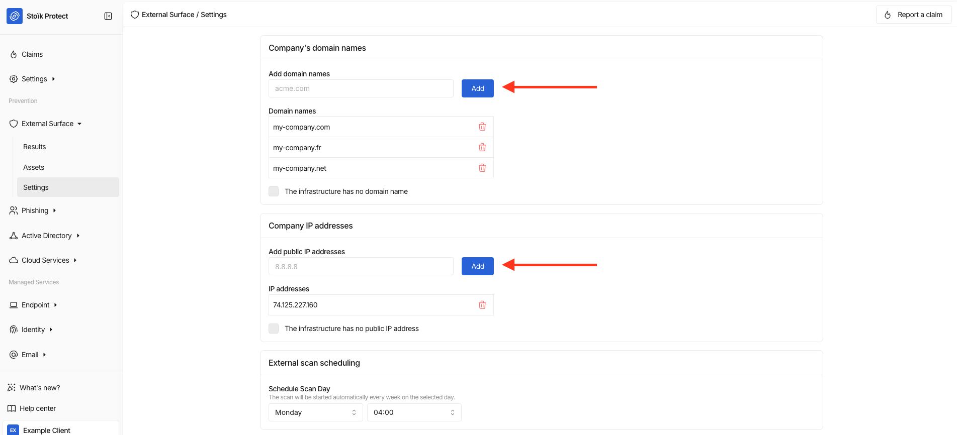Open the scan day dropdown showing Monday
957x435 pixels.
click(x=315, y=412)
